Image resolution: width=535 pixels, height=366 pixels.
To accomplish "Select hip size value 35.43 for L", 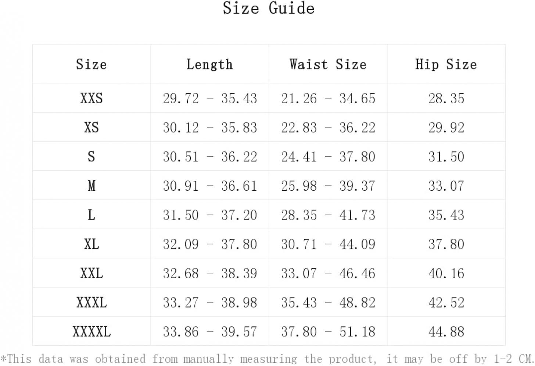I will [x=446, y=215].
